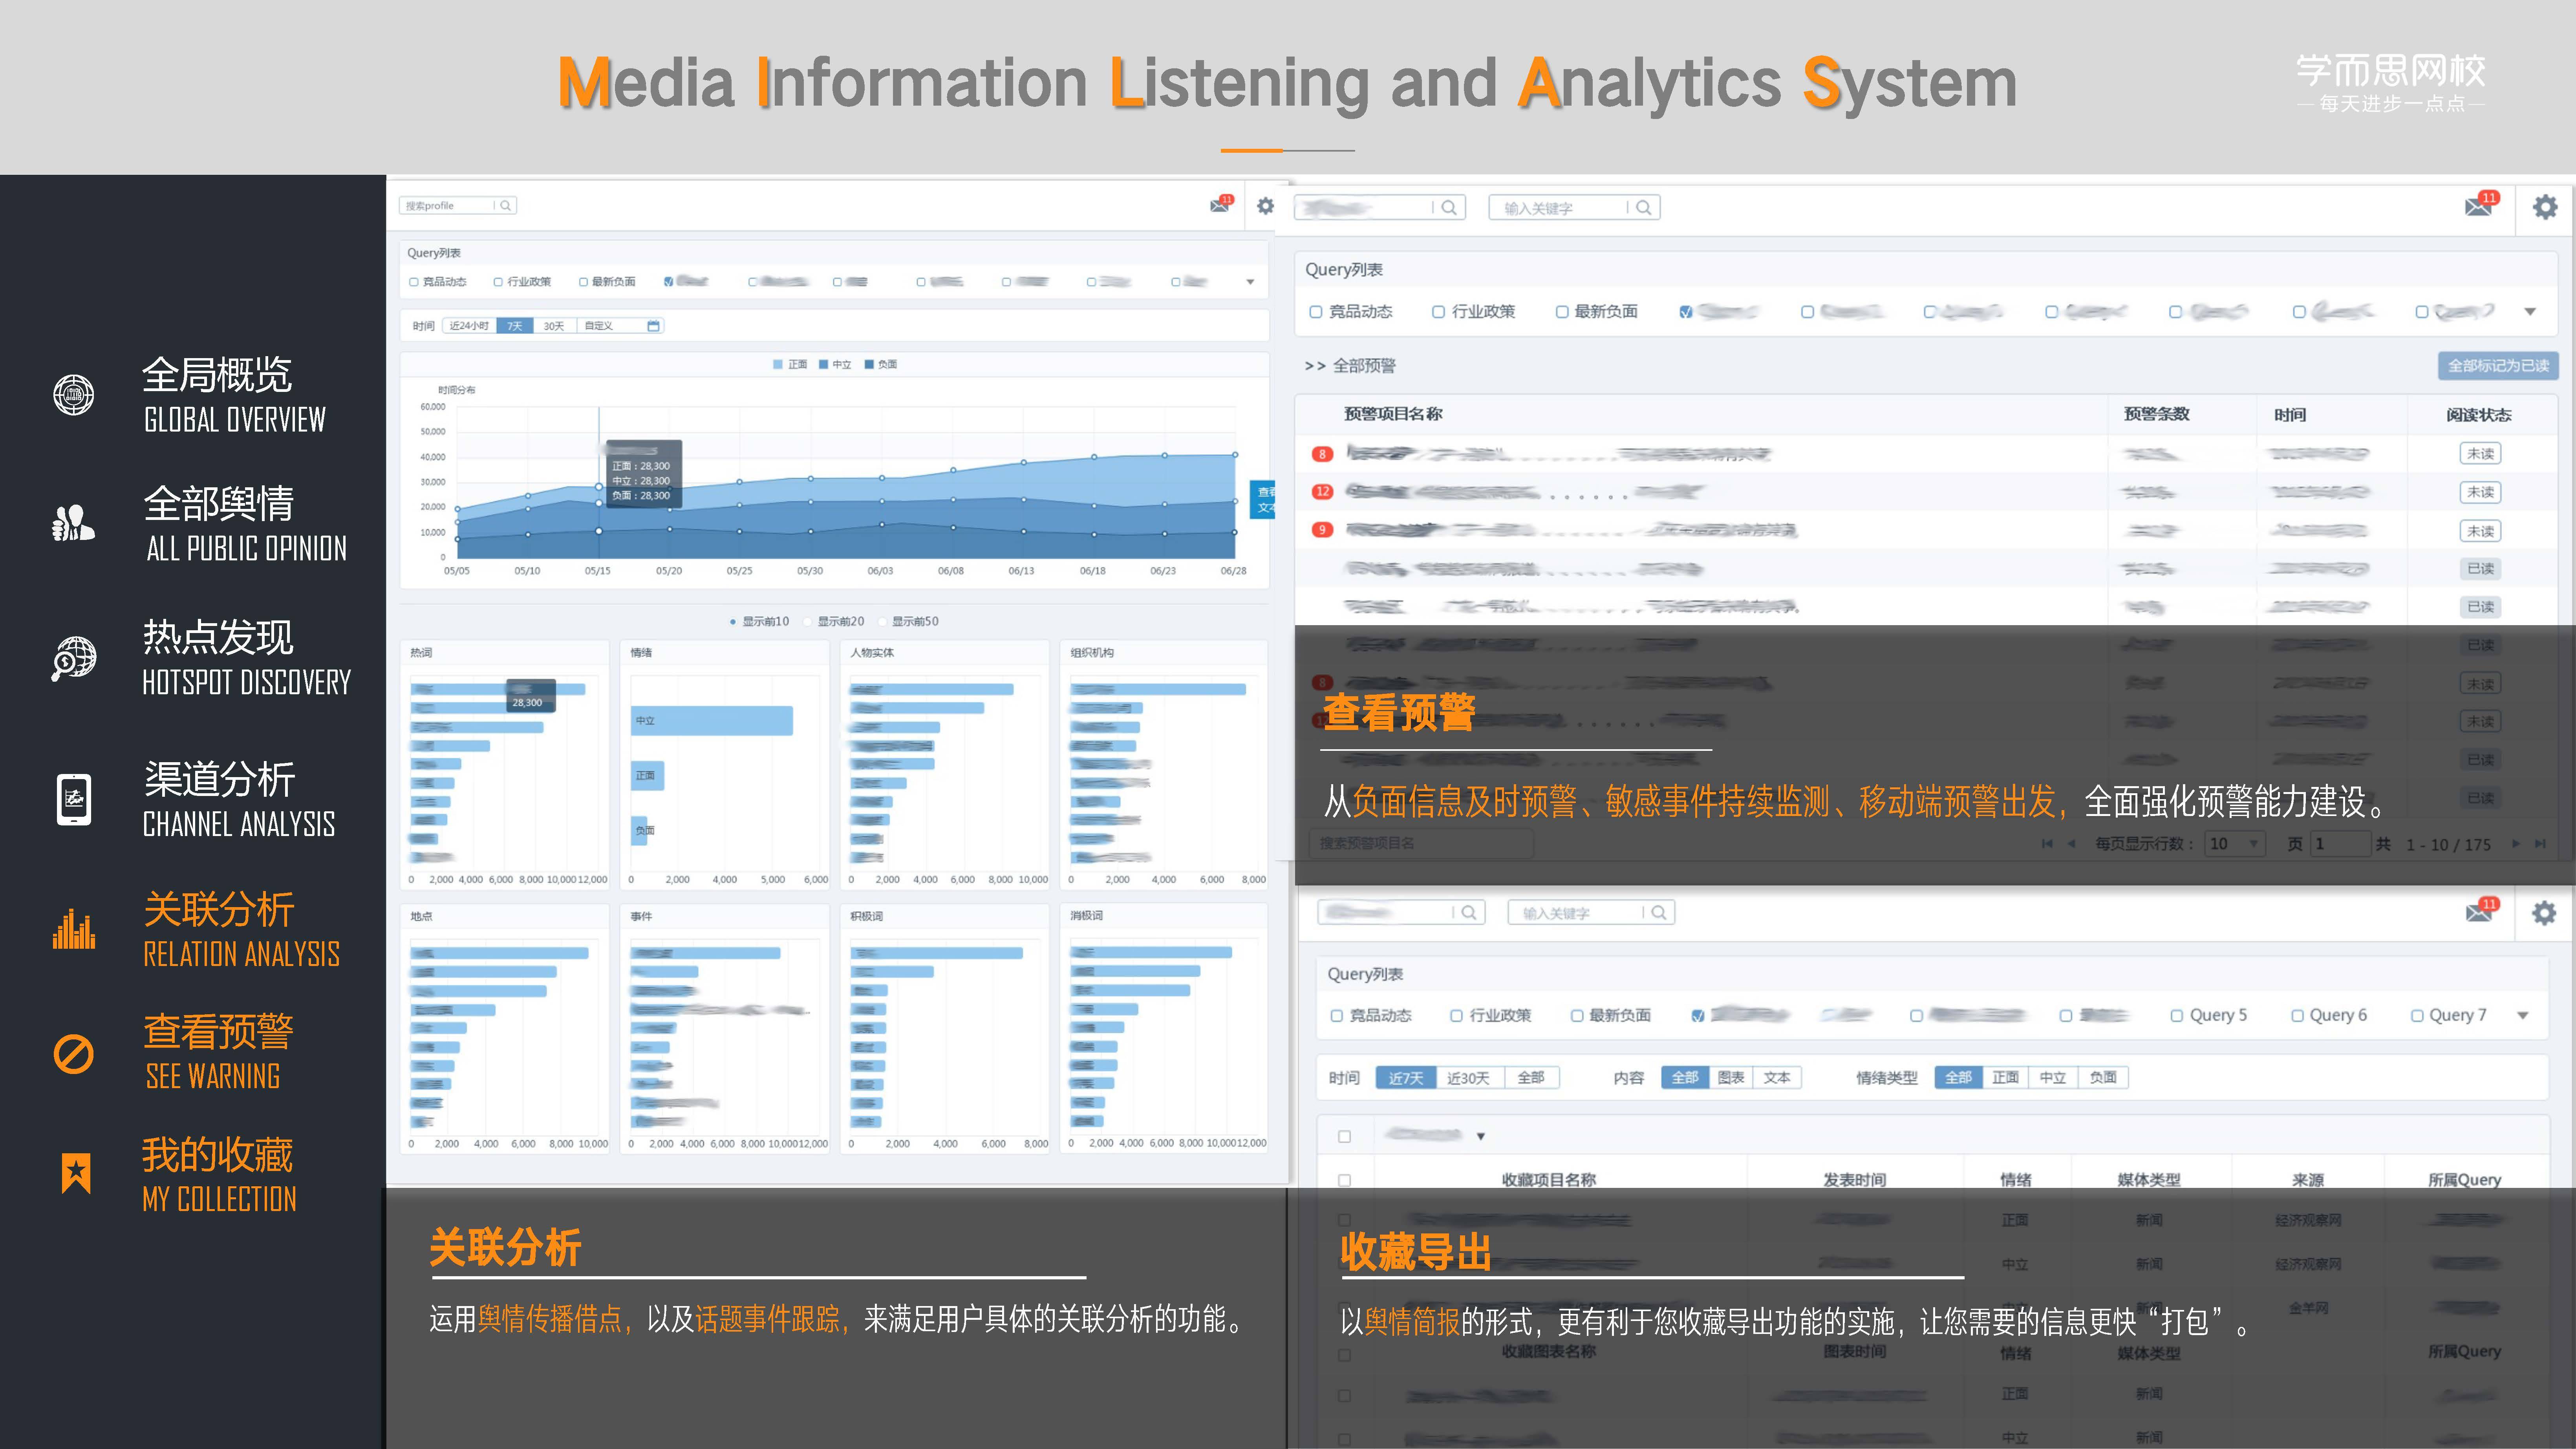
Task: Expand Query list arrow in collection panel
Action: coord(2523,1016)
